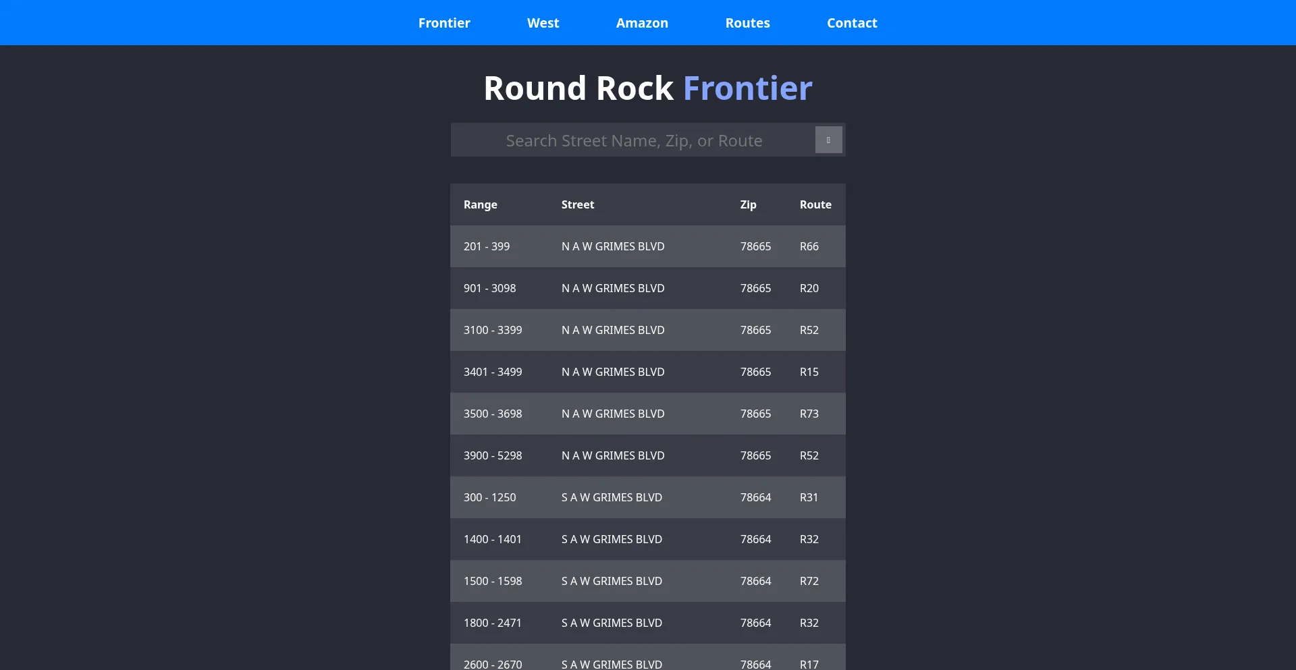Viewport: 1296px width, 670px height.
Task: Click the 1800 - 2471 range row
Action: coord(648,623)
